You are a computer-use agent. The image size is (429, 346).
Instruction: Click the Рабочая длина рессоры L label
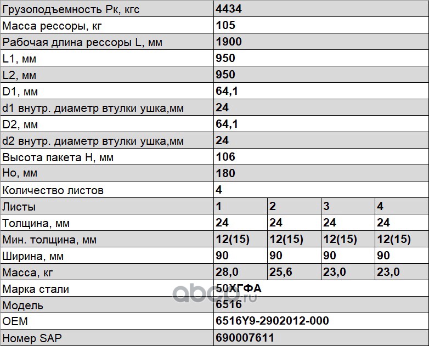coord(82,42)
